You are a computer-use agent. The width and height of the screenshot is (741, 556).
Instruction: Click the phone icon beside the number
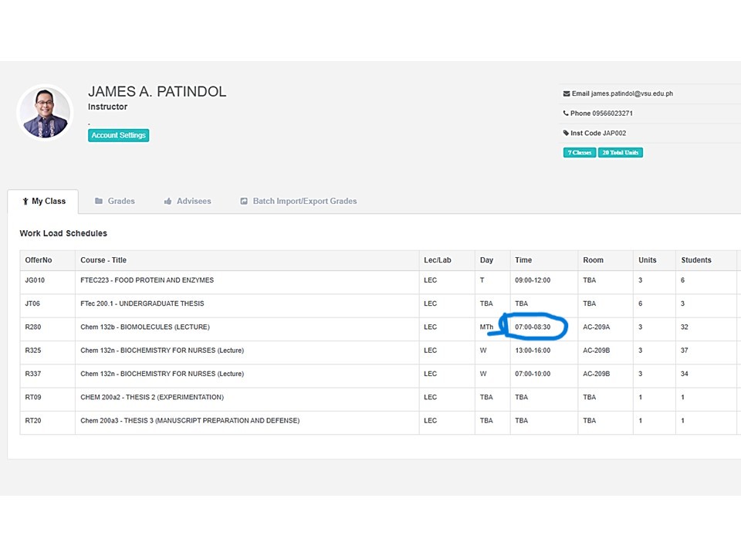click(567, 114)
